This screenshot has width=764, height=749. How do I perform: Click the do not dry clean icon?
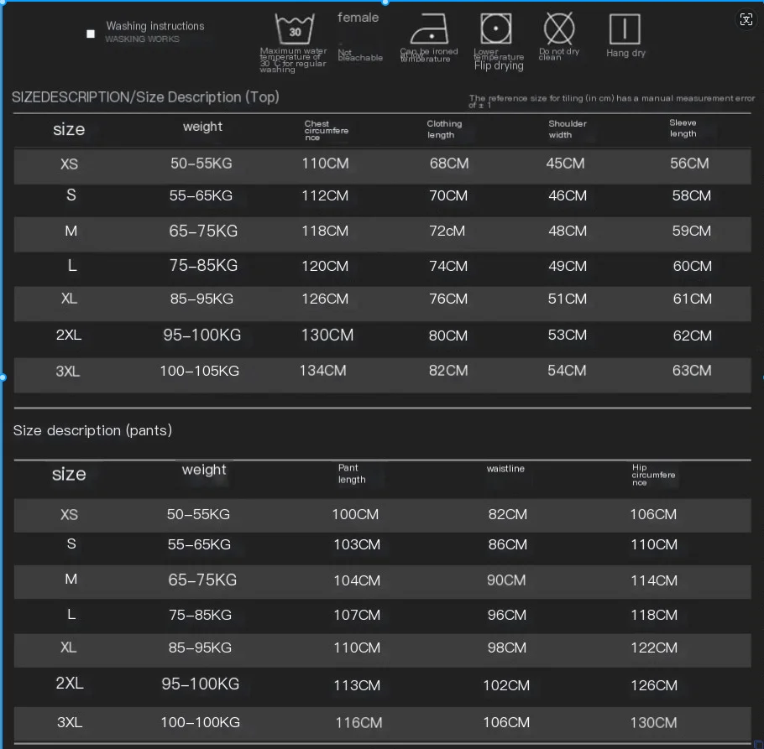pyautogui.click(x=559, y=29)
